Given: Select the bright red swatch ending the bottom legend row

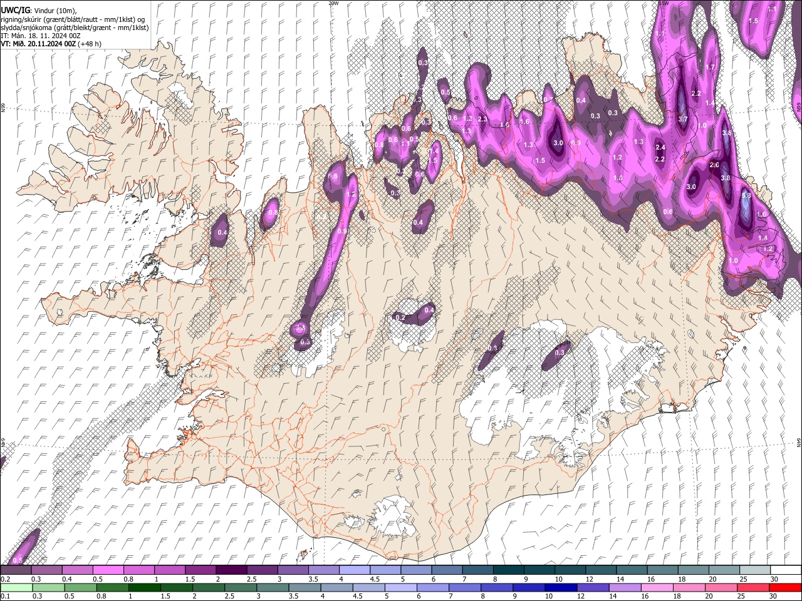Looking at the screenshot, I should pyautogui.click(x=785, y=587).
